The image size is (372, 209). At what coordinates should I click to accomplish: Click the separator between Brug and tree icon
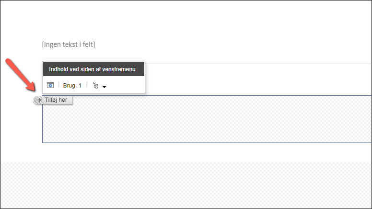point(87,85)
